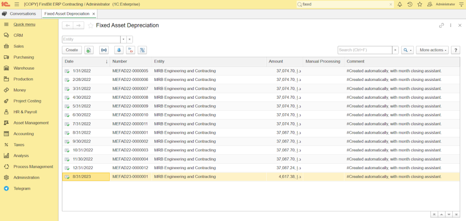Copy link to this form

tap(441, 25)
